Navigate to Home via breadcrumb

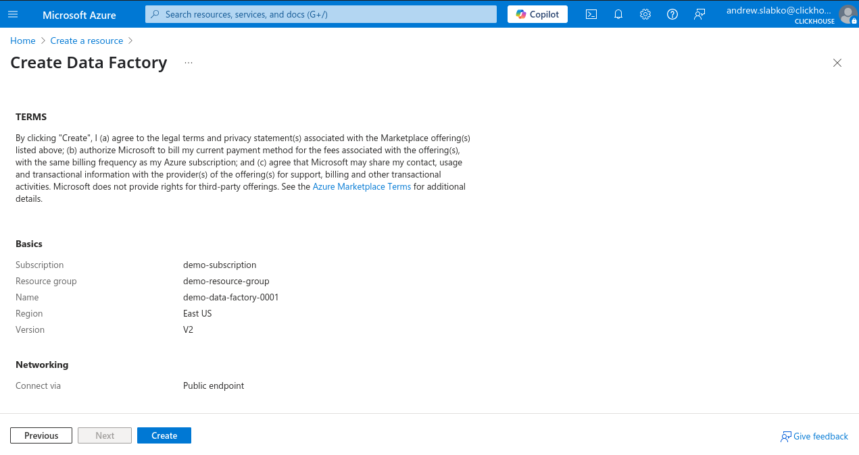22,41
